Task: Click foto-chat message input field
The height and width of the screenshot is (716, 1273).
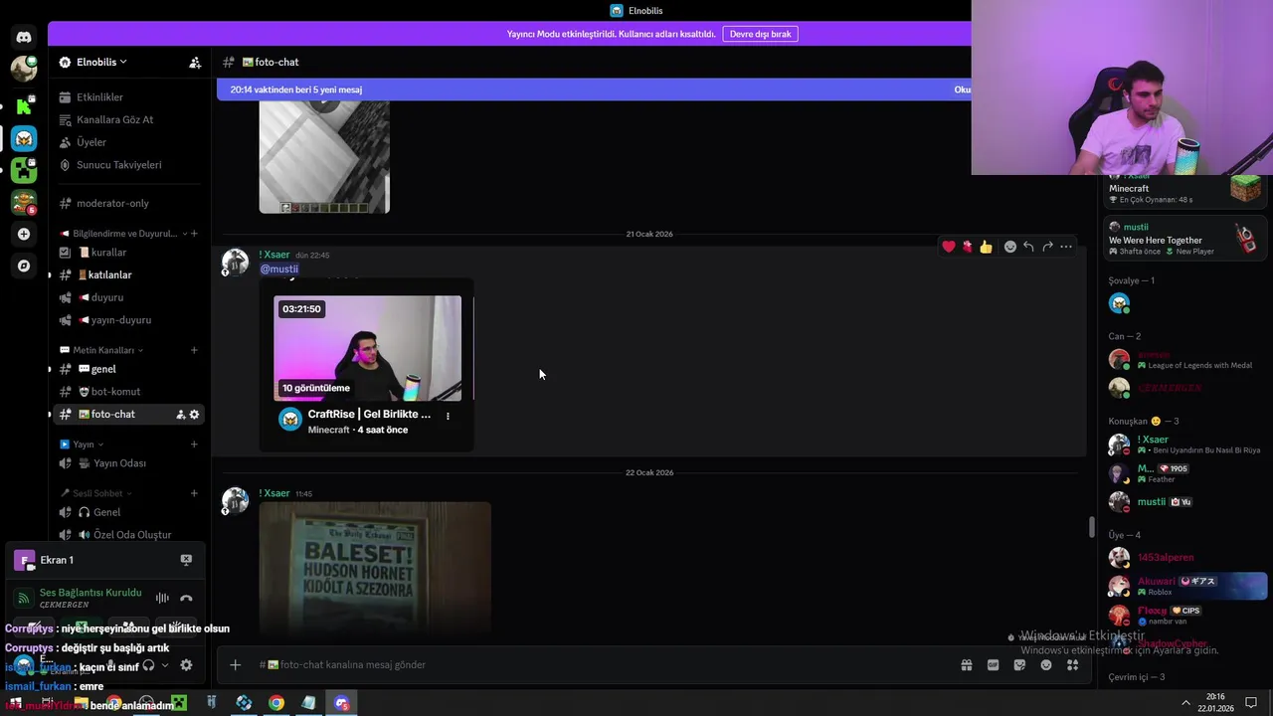Action: pos(597,665)
